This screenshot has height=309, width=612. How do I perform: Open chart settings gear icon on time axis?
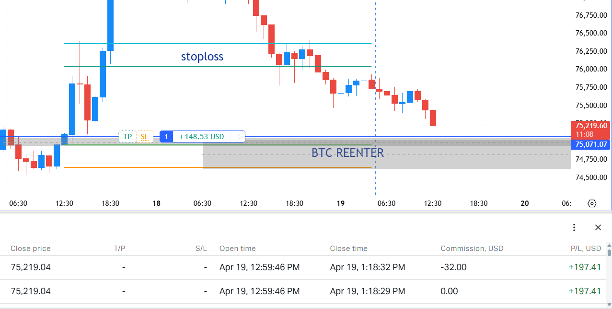(591, 203)
